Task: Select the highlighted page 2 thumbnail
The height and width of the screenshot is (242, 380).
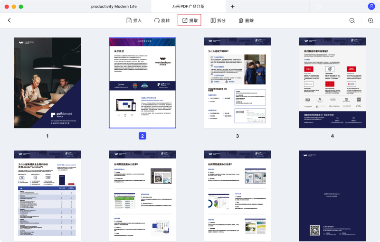Action: [142, 83]
